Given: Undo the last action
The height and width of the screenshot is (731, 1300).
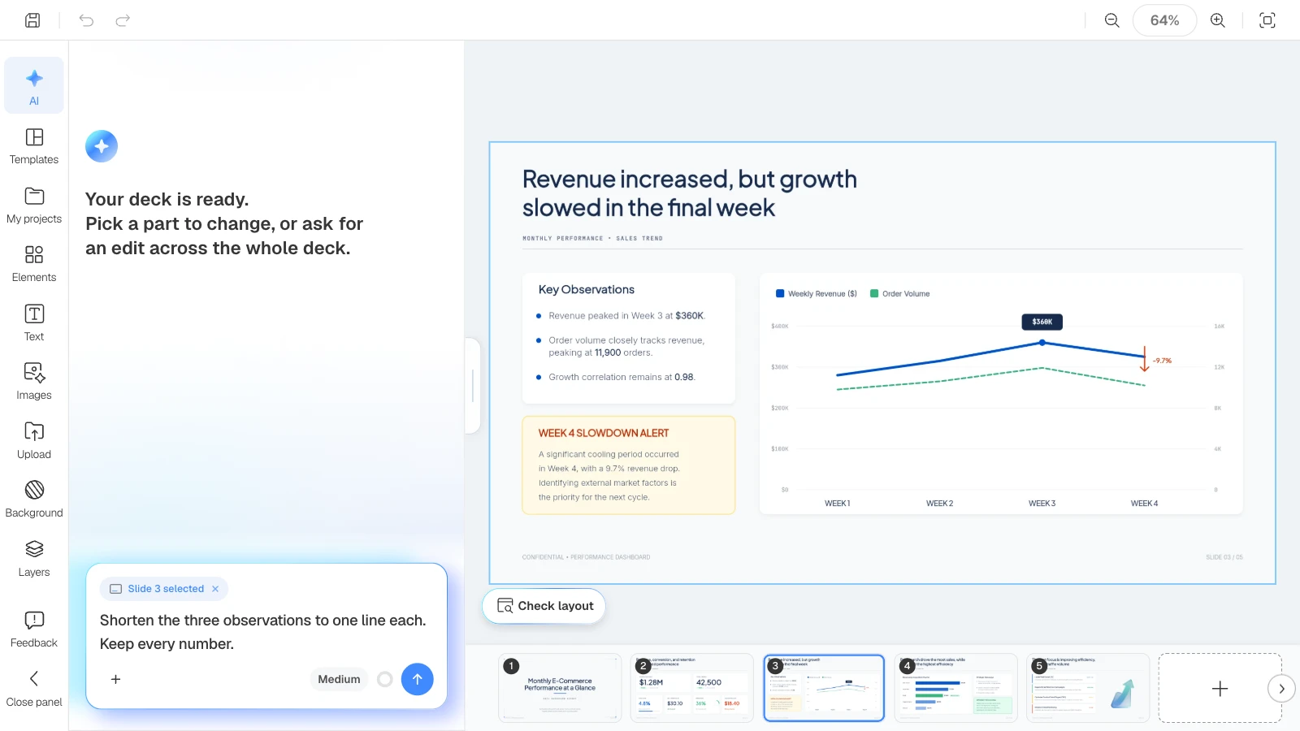Looking at the screenshot, I should 86,20.
